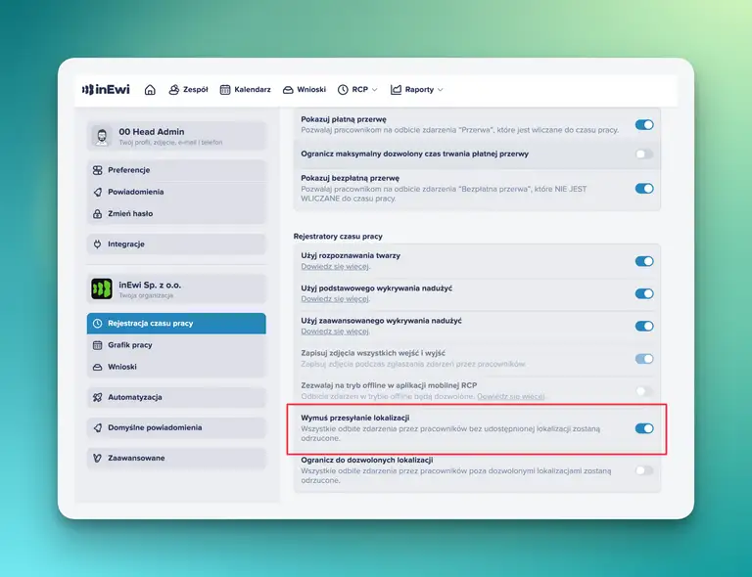Open the Raporty dropdown menu
This screenshot has height=577, width=752.
pyautogui.click(x=416, y=89)
